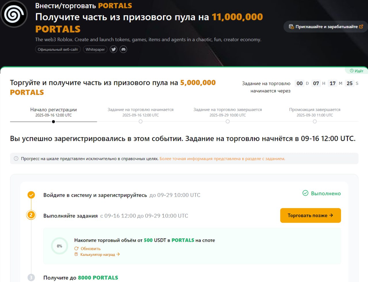
Task: Click the 11,000,000 prize pool amount
Action: click(237, 17)
